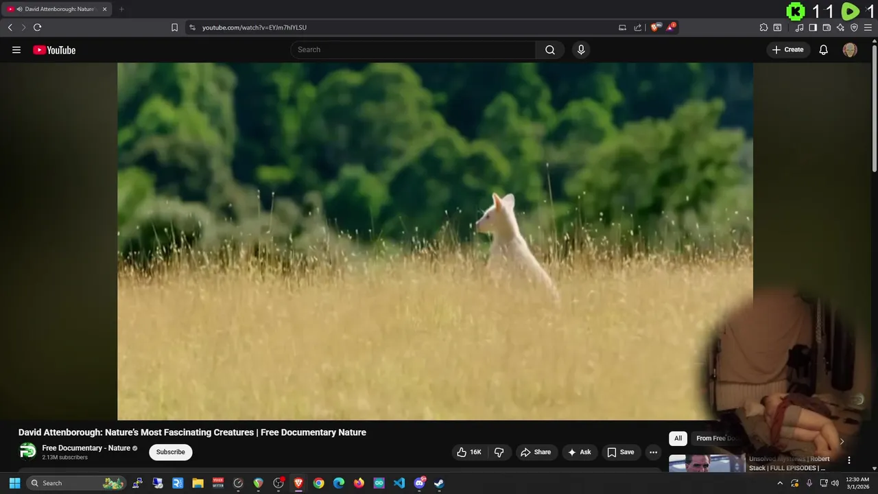
Task: Go back in the browser
Action: (x=10, y=27)
